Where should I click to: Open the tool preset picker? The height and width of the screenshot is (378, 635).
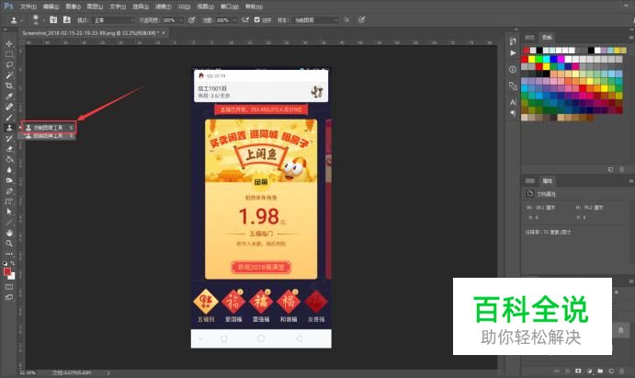coord(16,19)
